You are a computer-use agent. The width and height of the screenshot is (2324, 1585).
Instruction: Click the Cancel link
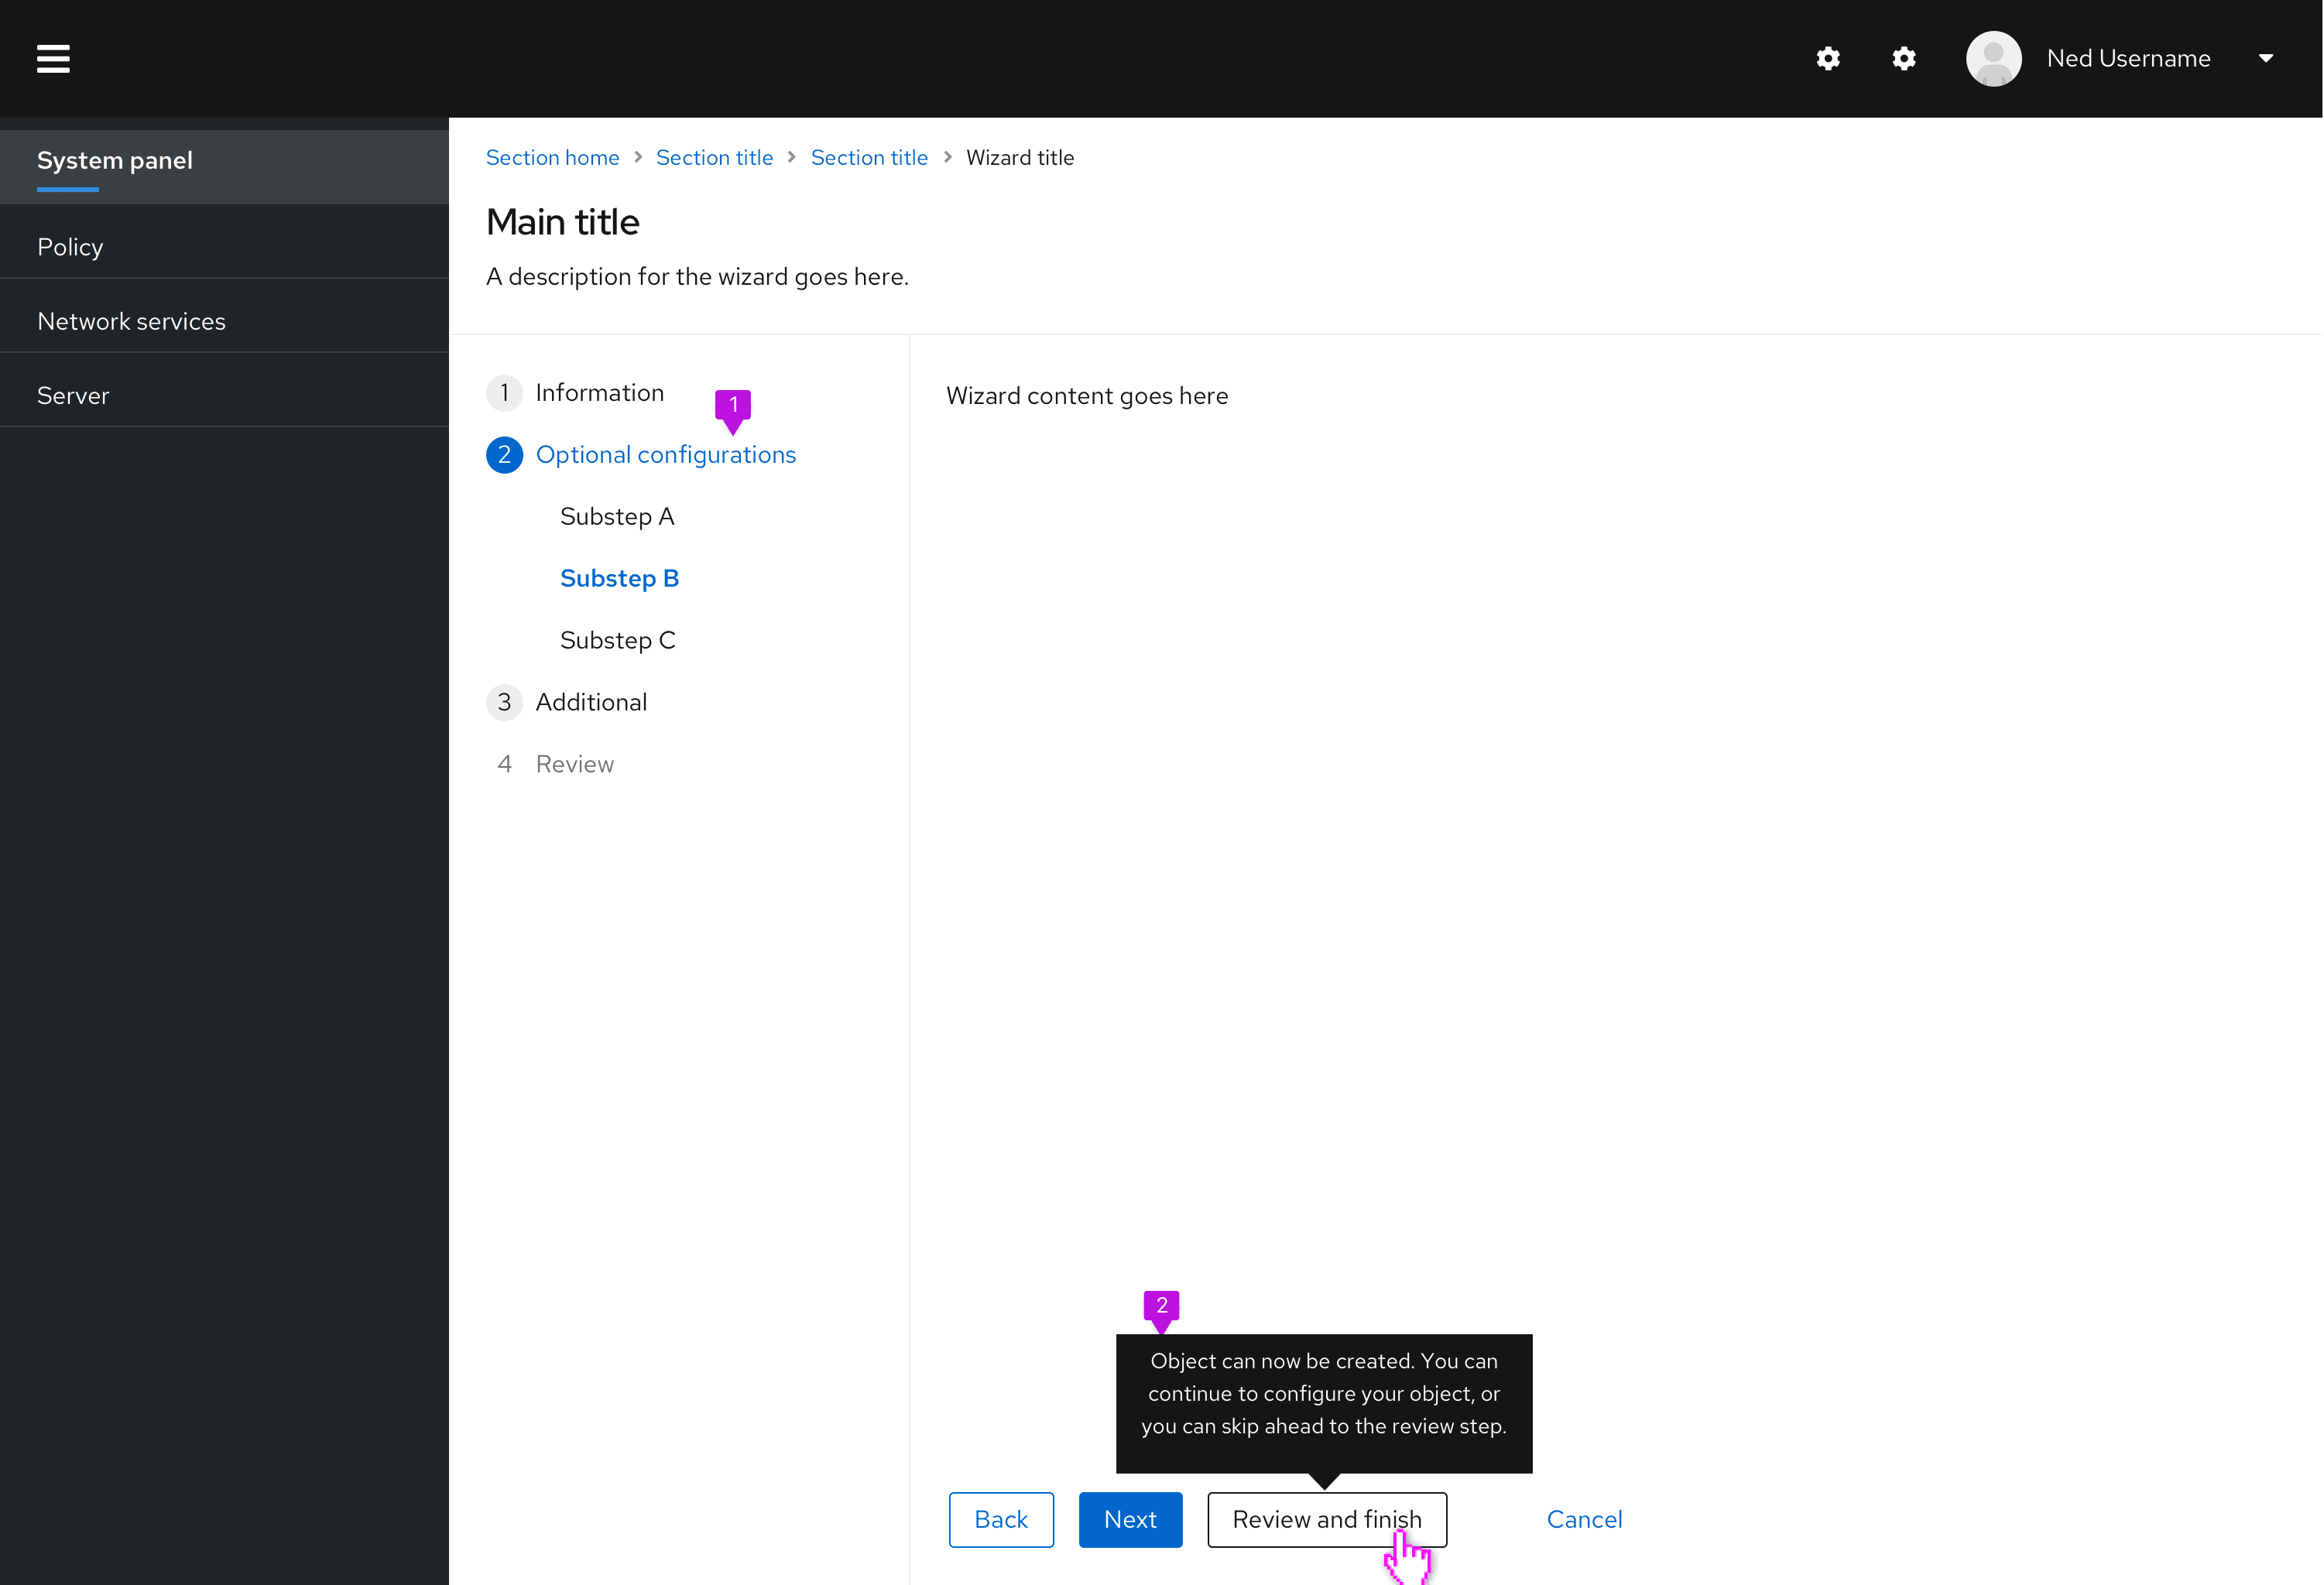1584,1520
